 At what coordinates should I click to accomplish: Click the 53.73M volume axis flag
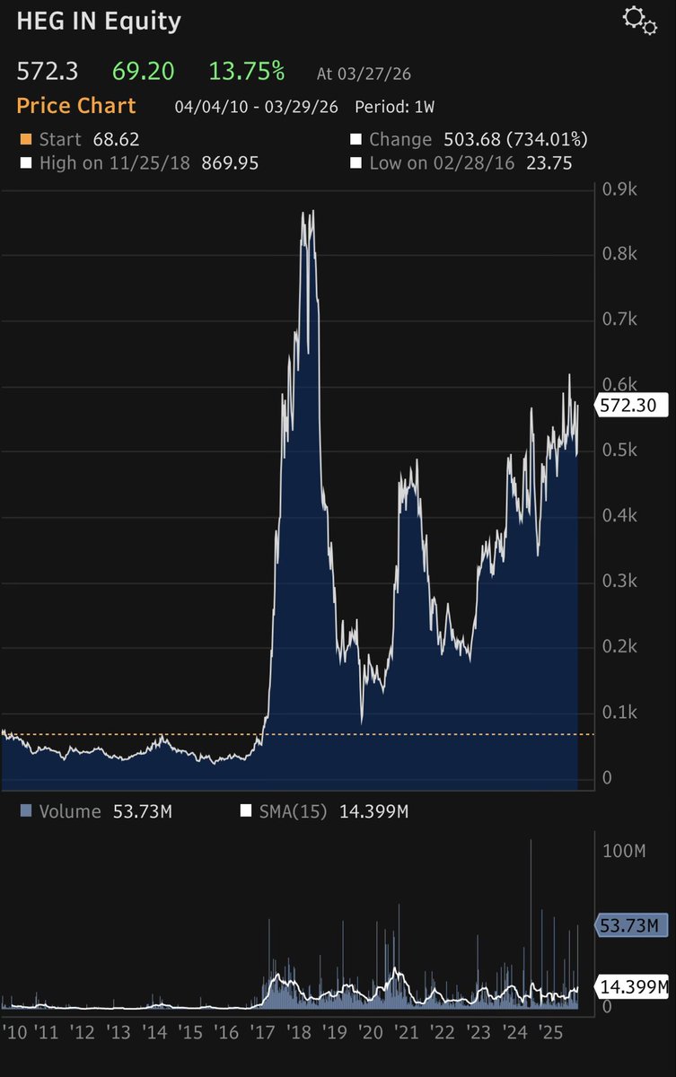pos(632,925)
